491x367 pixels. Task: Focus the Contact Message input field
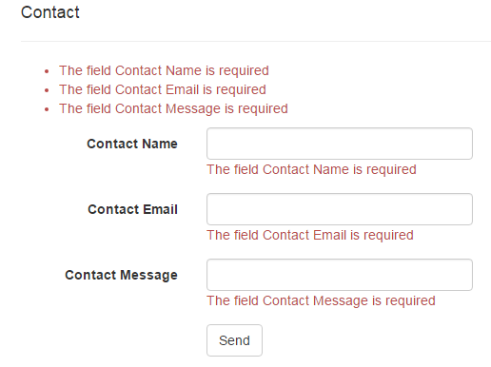(x=340, y=275)
